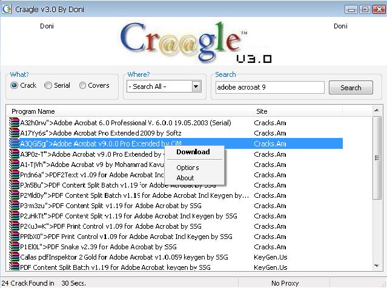Click archive icon of PPIbX0 Print Control Keygen row

point(14,237)
